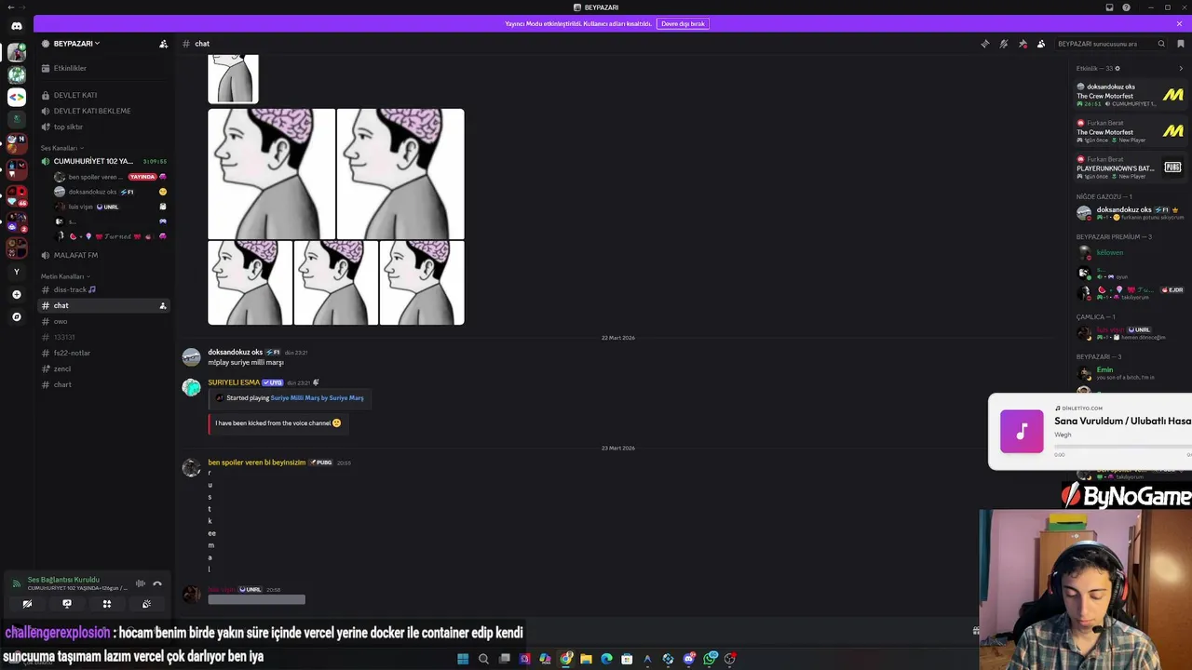
Task: Invite people icon next to server name
Action: [x=163, y=44]
